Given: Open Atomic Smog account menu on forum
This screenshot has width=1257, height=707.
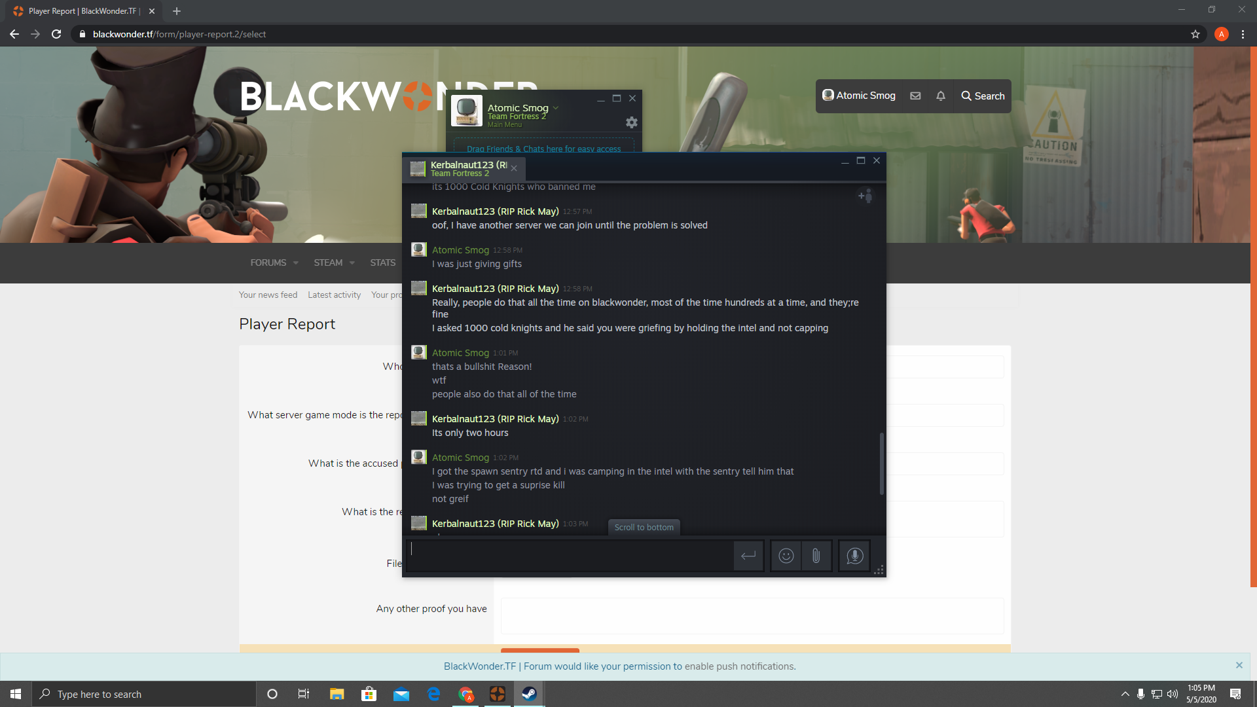Looking at the screenshot, I should (859, 96).
